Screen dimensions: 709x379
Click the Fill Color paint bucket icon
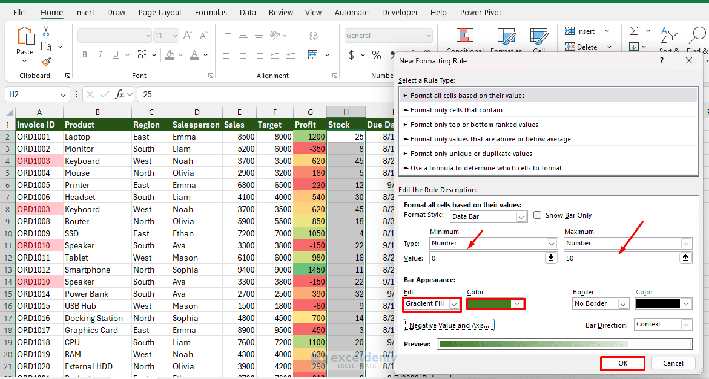[170, 54]
